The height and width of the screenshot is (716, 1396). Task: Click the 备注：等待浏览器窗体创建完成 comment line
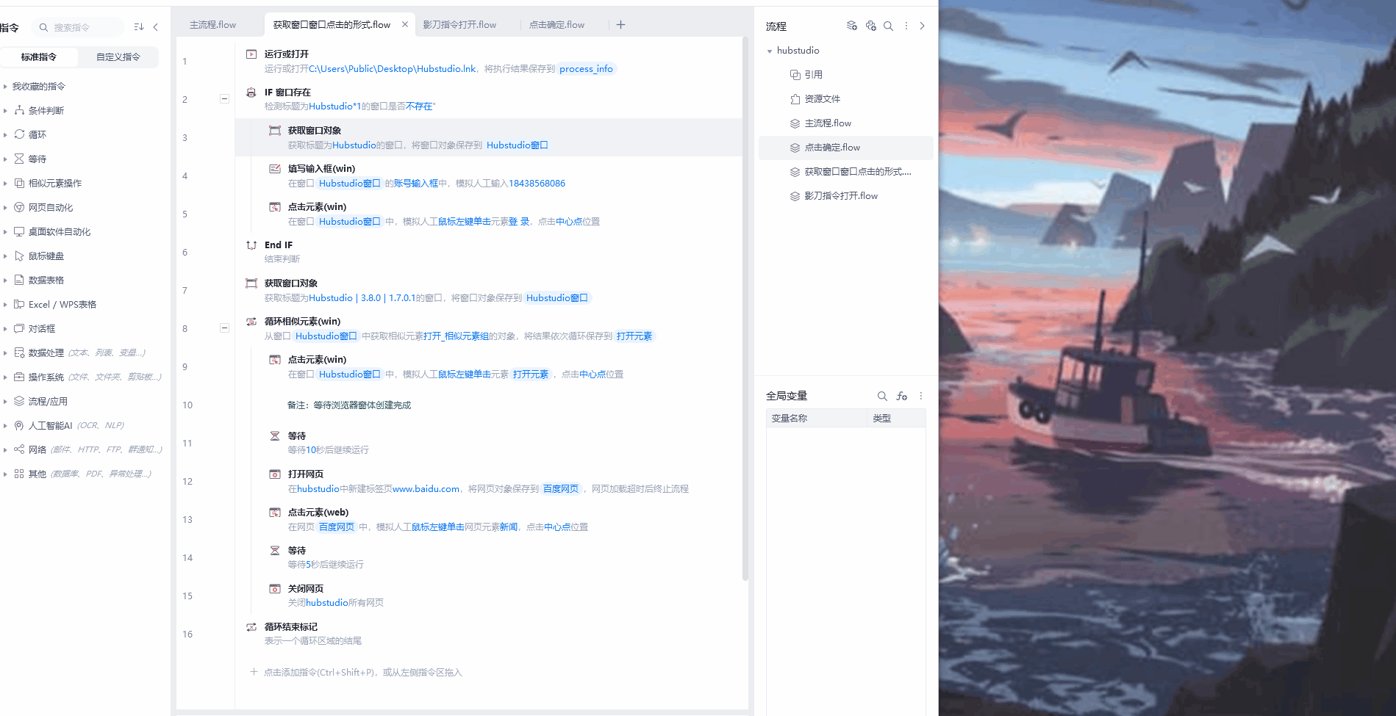pos(349,405)
